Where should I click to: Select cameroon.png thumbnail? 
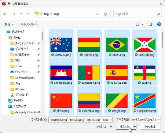tap(89, 71)
